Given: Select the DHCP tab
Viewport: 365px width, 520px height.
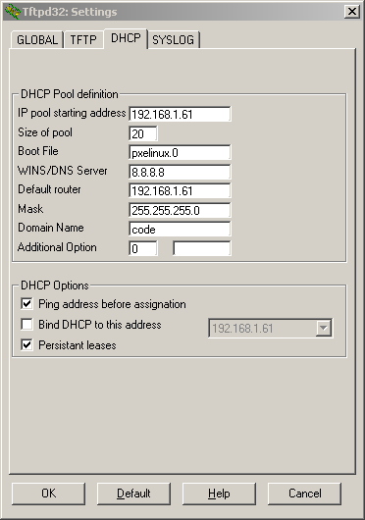Looking at the screenshot, I should click(126, 38).
